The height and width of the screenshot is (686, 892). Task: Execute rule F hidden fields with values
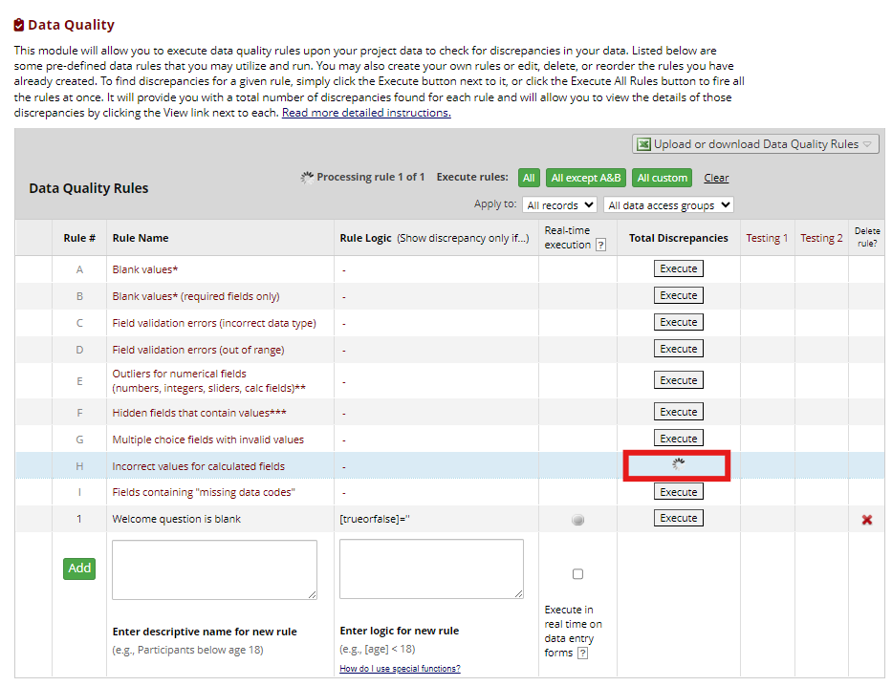tap(678, 412)
